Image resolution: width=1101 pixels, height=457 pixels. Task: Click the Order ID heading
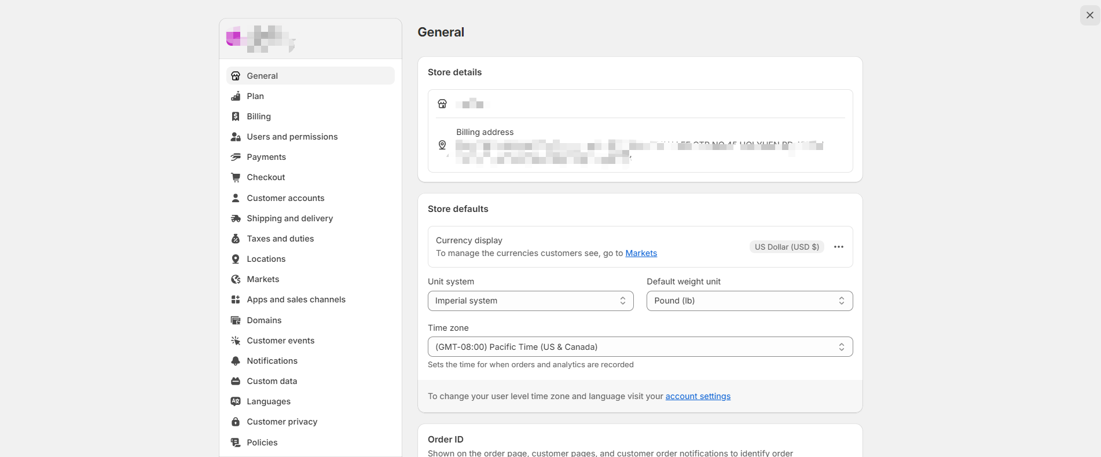point(446,440)
